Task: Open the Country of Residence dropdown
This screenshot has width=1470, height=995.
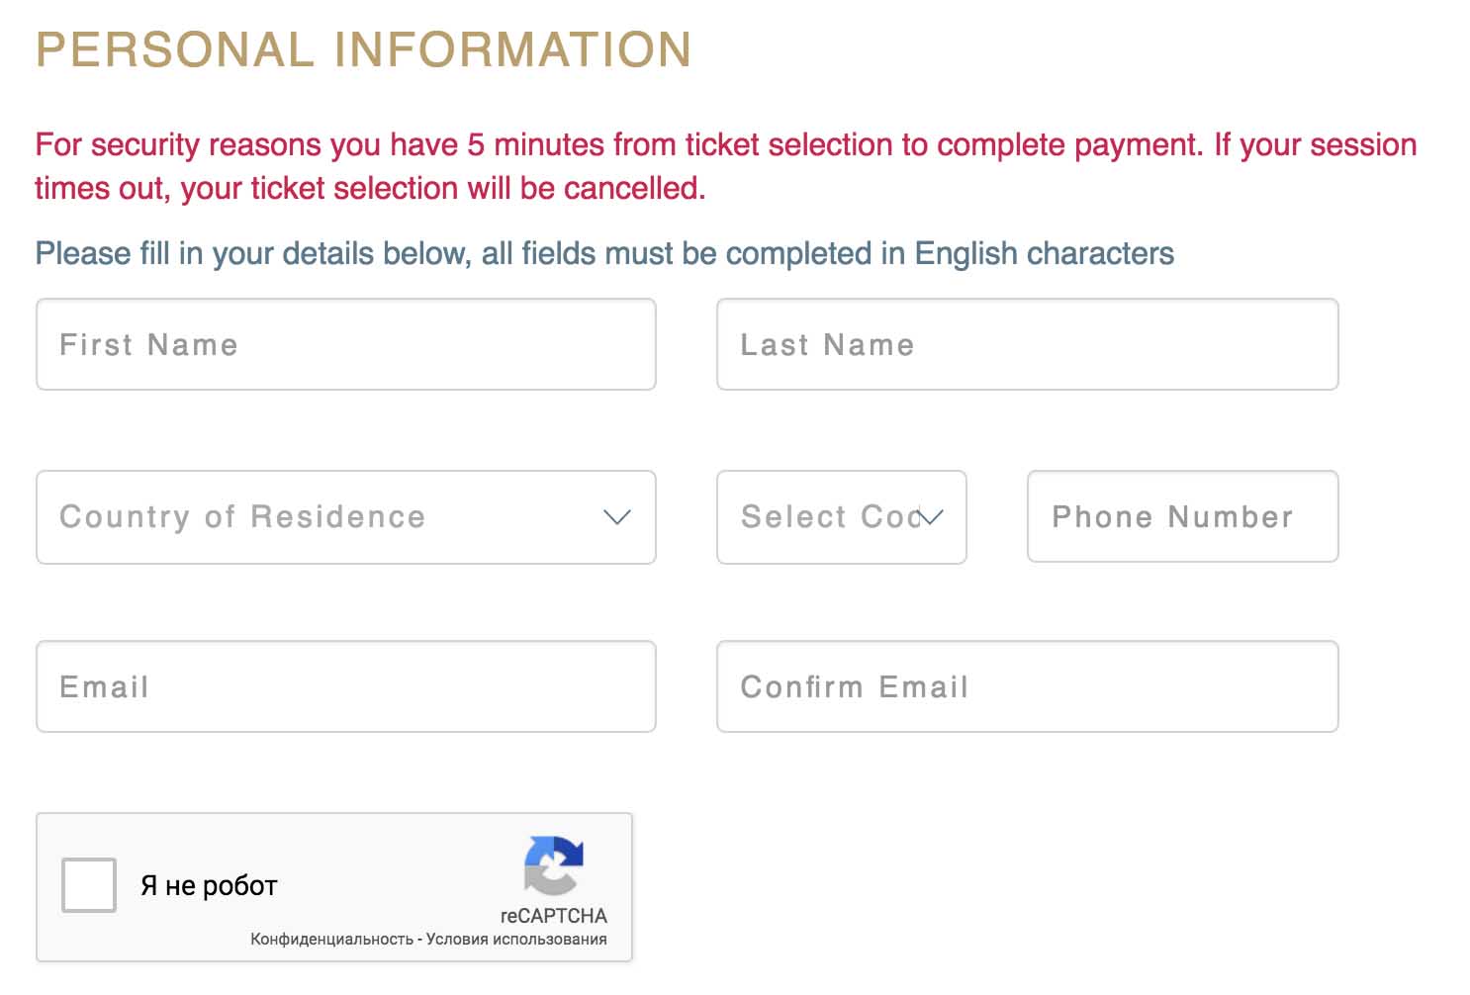Action: pos(345,517)
